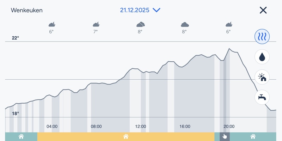Click the 20:00 time axis label

(229, 127)
